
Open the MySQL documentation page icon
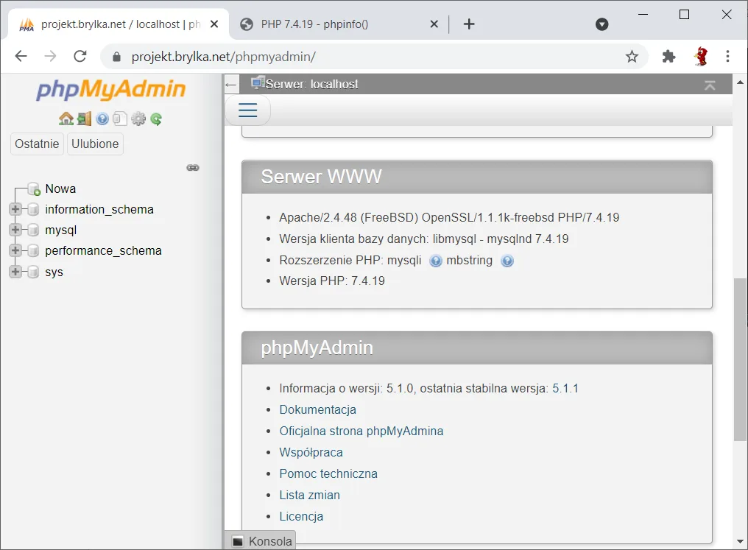pos(120,119)
